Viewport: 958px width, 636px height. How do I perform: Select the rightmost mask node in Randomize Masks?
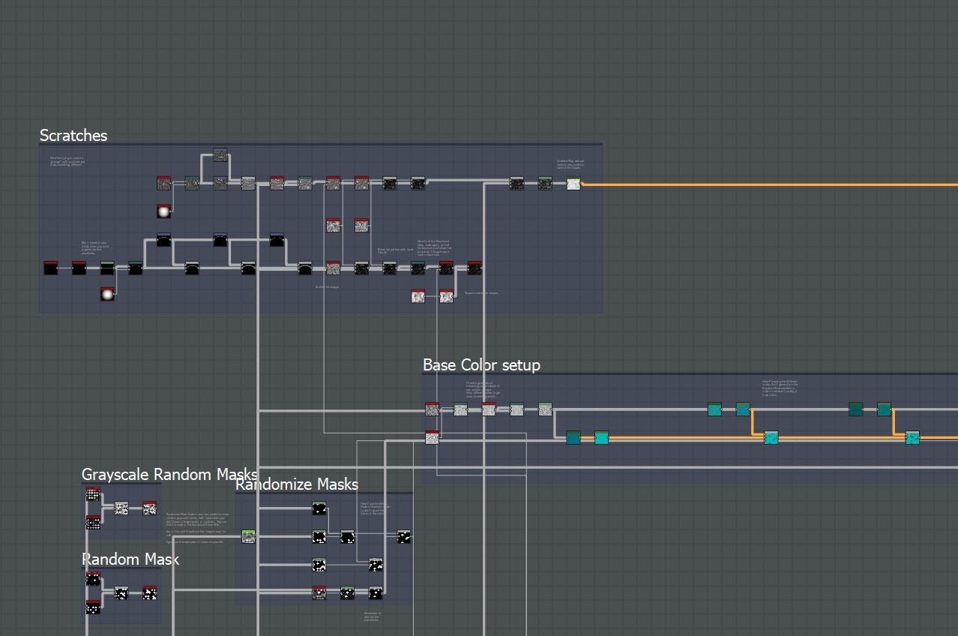pyautogui.click(x=403, y=536)
